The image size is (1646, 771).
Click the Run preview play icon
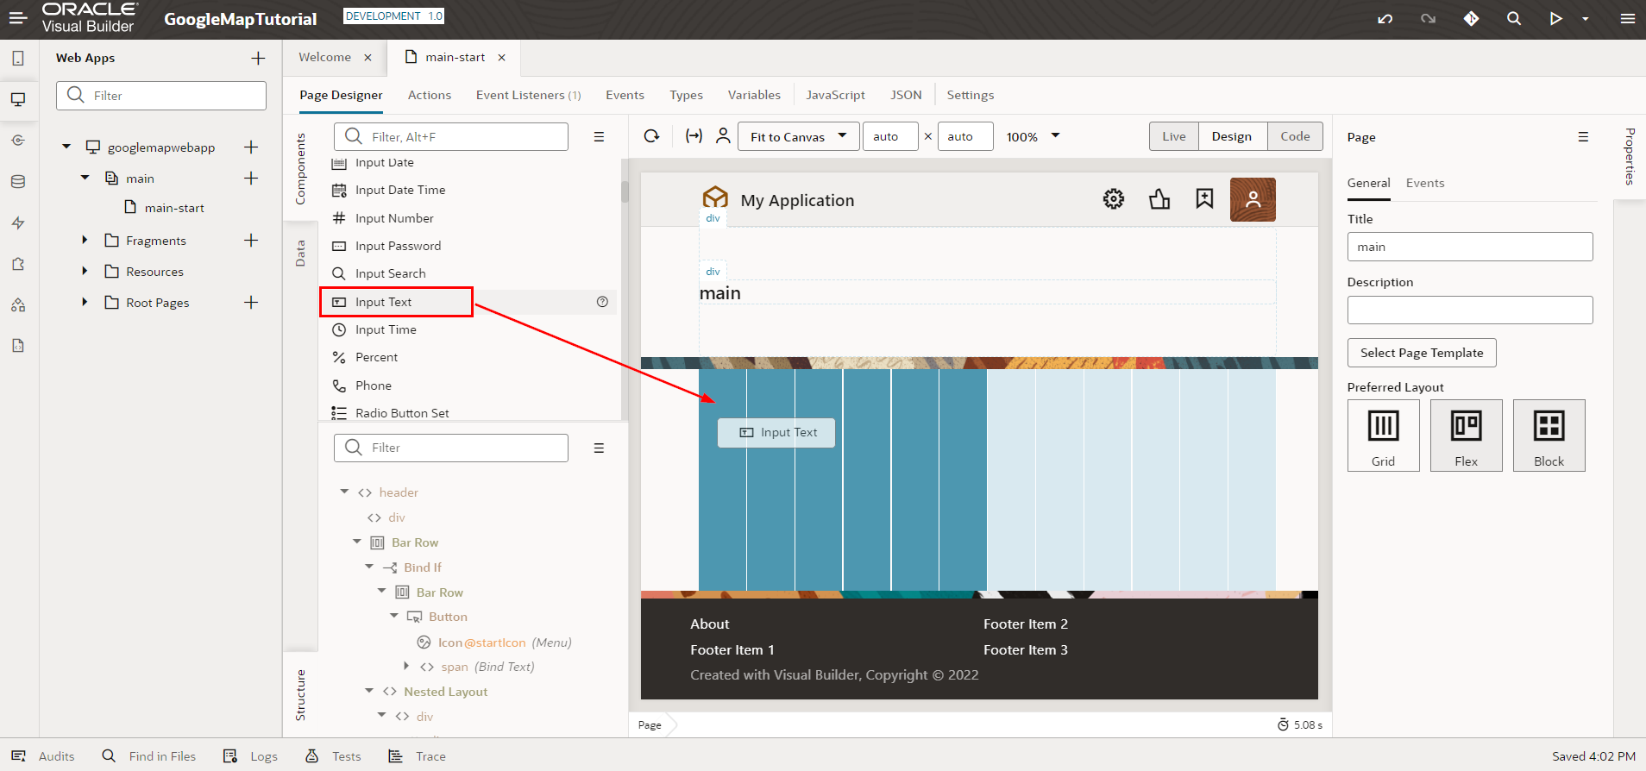coord(1555,19)
